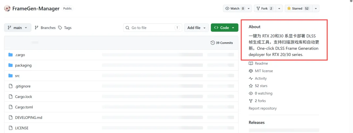Click the description line mentioning RTX 20/30 series

(276, 54)
